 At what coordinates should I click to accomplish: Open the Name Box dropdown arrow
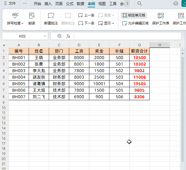(45, 36)
